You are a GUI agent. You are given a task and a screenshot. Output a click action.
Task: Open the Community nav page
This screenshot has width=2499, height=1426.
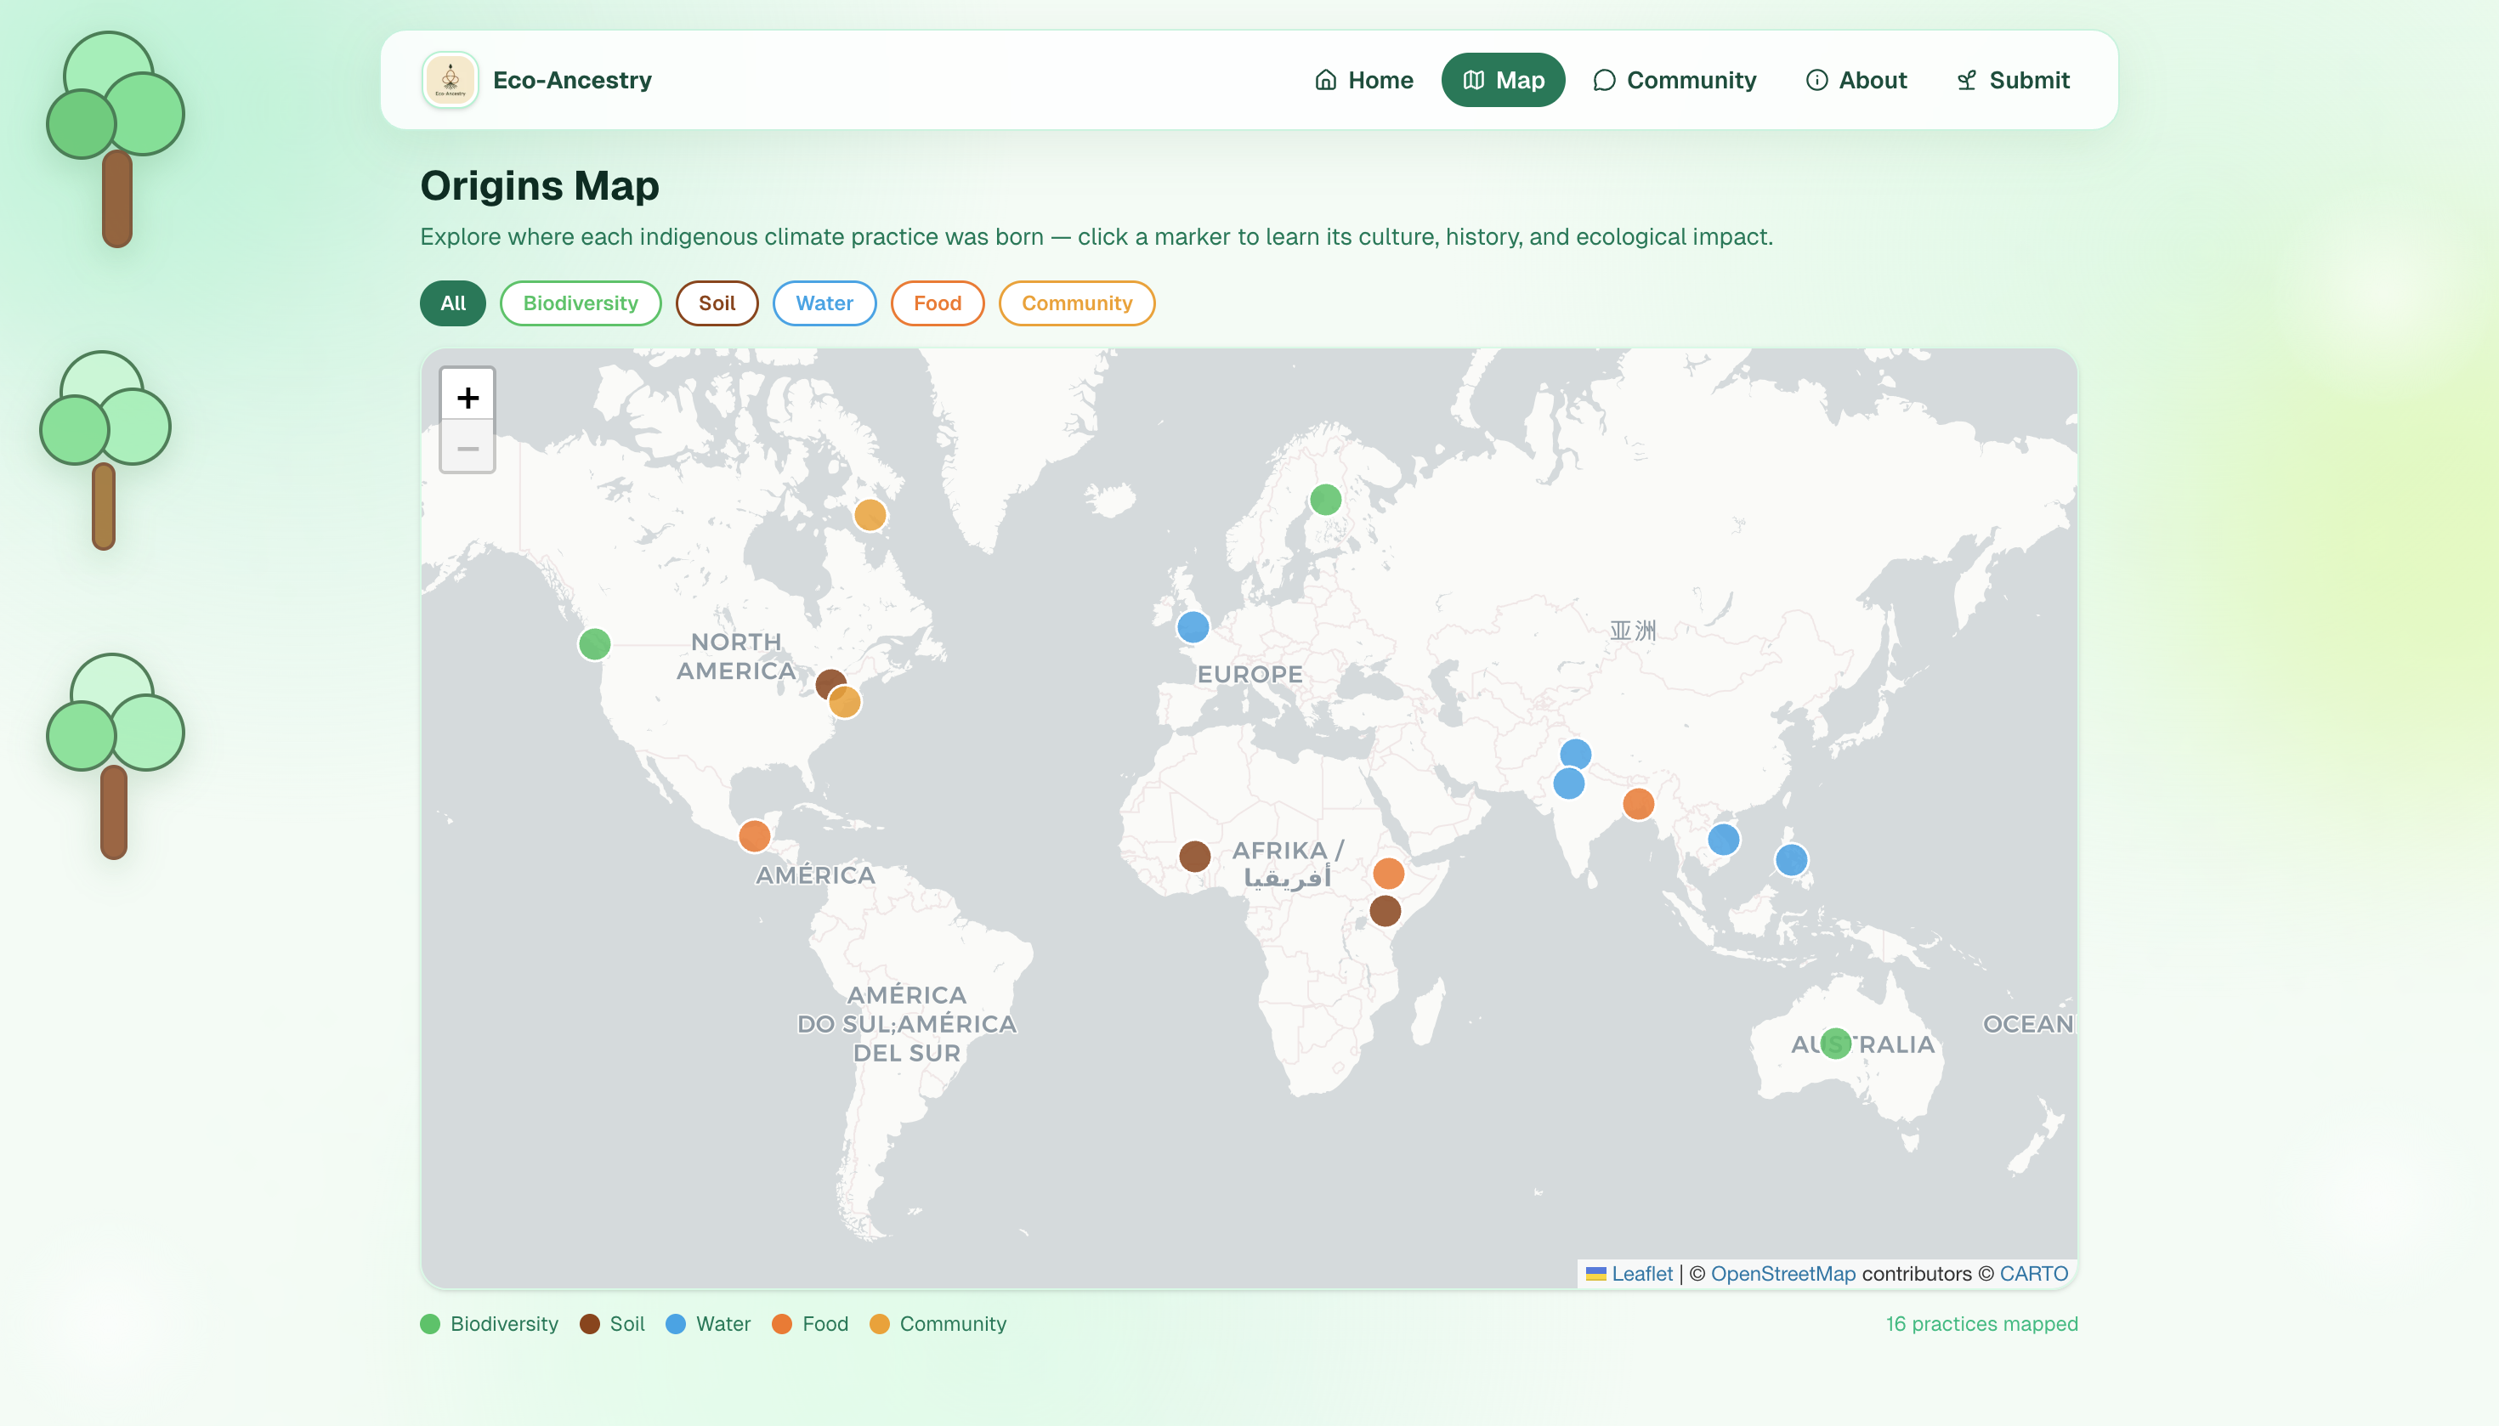click(x=1674, y=81)
